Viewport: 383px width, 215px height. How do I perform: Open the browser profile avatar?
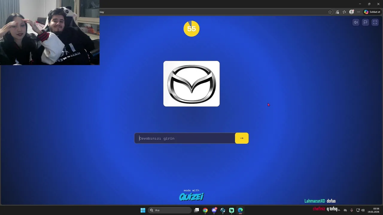point(352,12)
